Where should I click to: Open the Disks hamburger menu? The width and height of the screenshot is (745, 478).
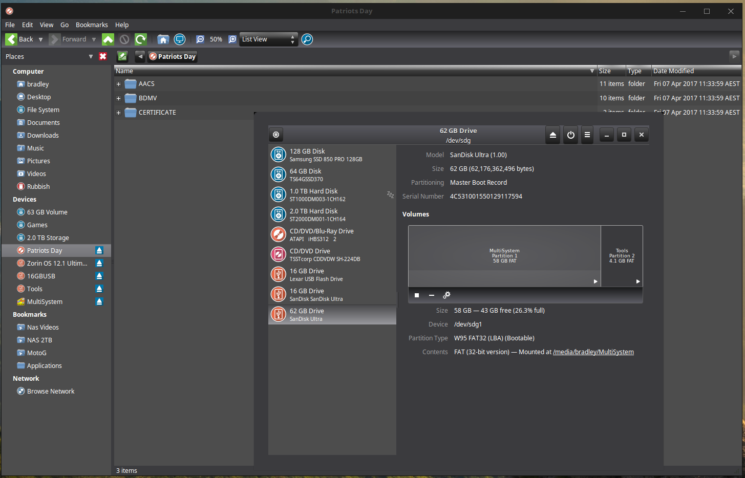[587, 135]
